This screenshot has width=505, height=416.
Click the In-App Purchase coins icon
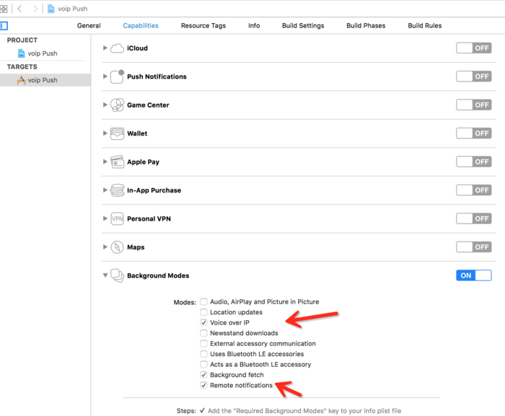click(x=117, y=190)
